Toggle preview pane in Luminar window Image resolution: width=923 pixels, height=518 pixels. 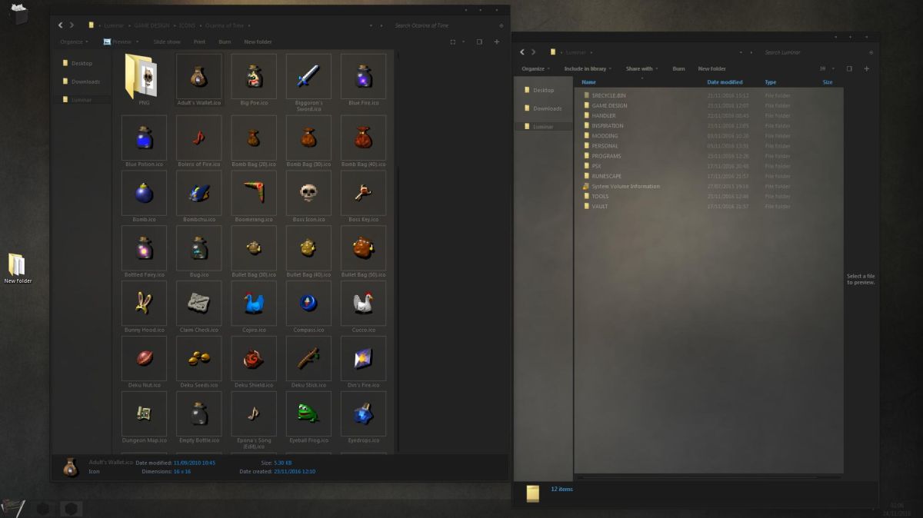[x=849, y=68]
